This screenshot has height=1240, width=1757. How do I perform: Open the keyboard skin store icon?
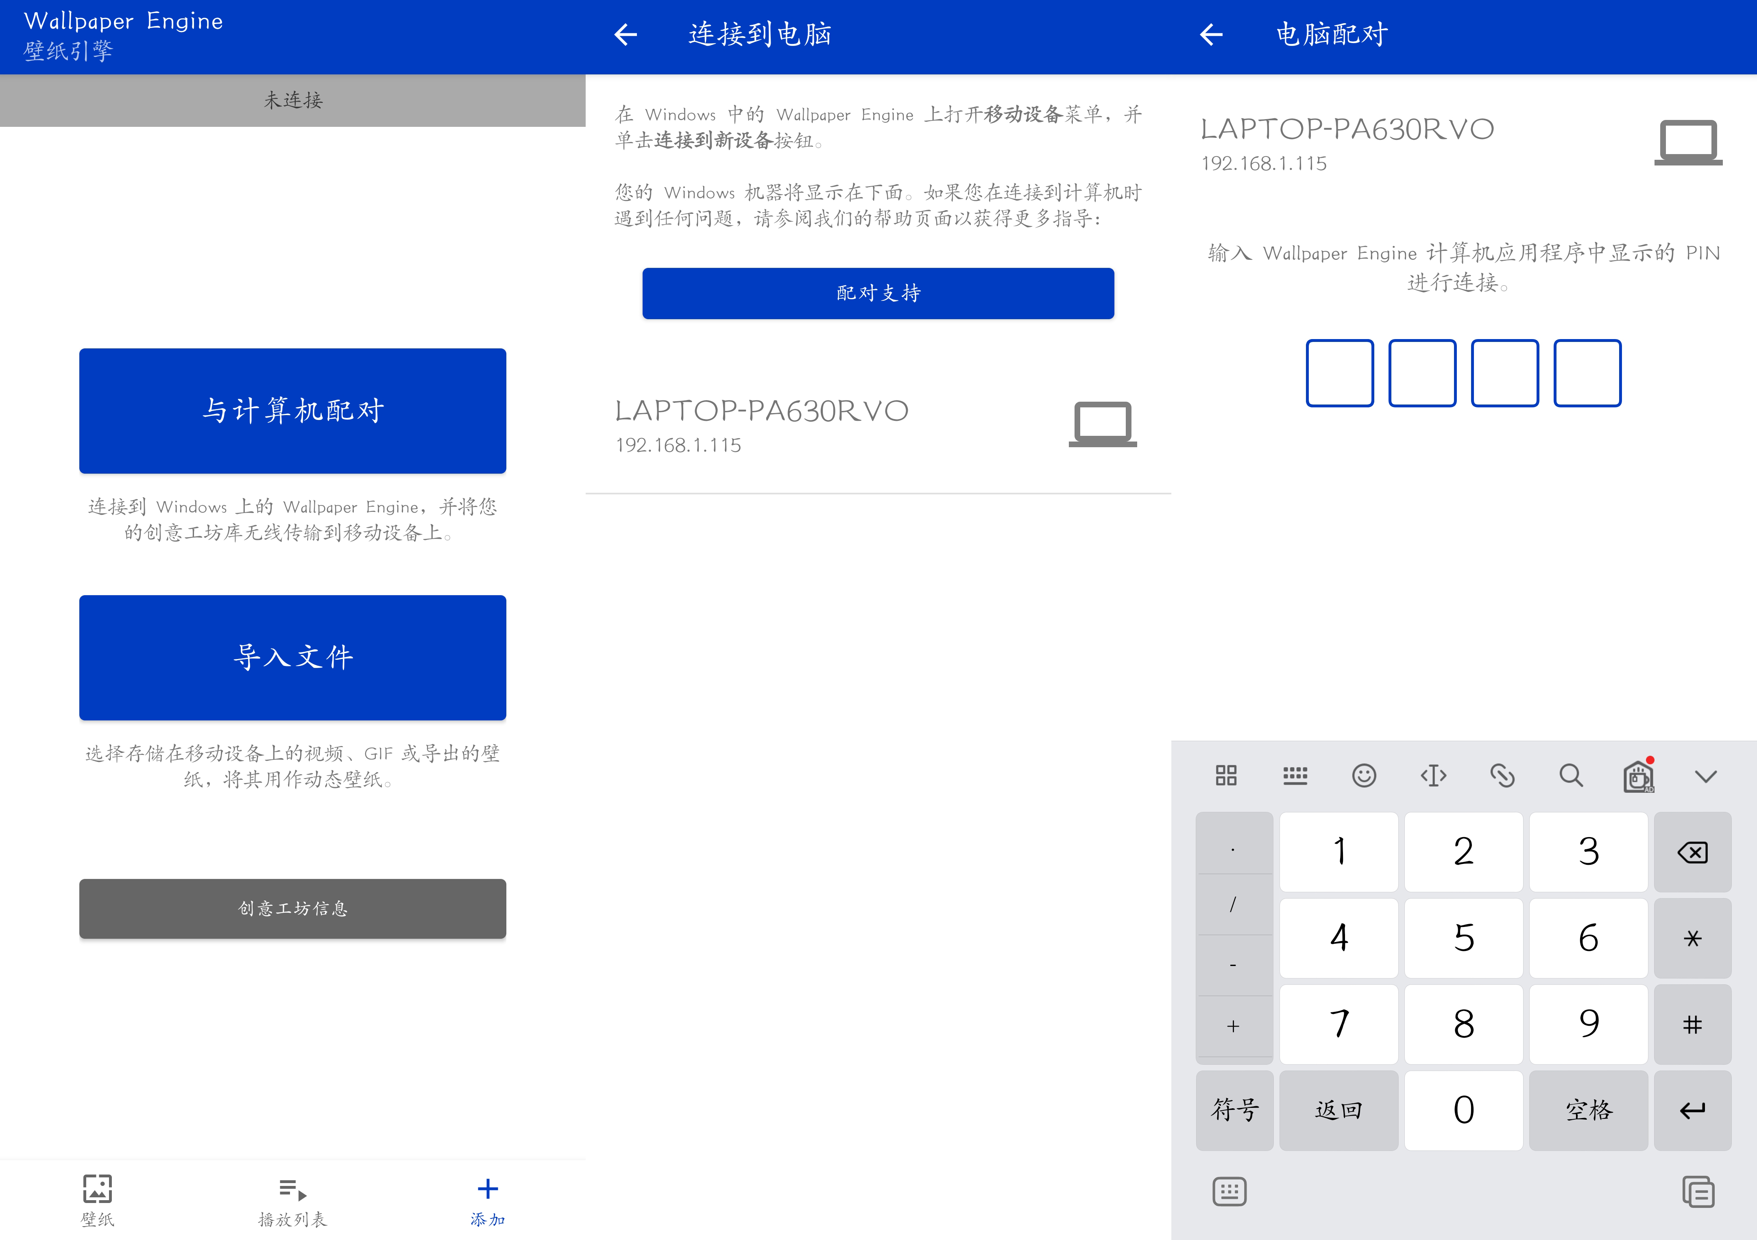click(1639, 776)
